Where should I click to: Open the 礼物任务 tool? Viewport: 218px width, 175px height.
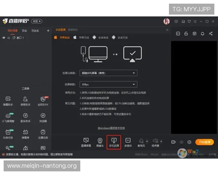(x=8, y=134)
